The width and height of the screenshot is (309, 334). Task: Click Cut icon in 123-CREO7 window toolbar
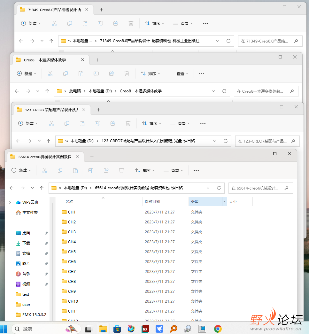(51, 123)
